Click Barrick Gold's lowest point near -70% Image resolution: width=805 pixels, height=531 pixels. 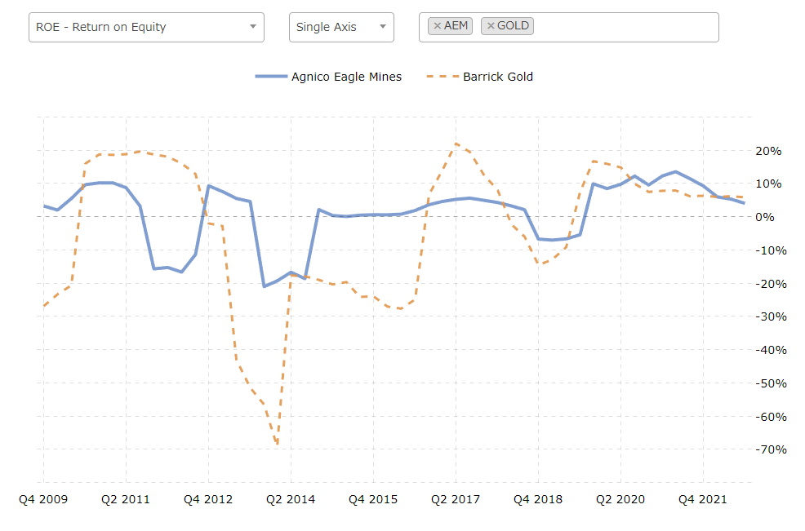[278, 443]
